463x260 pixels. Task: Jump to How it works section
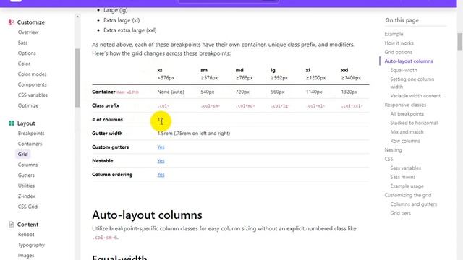click(399, 43)
